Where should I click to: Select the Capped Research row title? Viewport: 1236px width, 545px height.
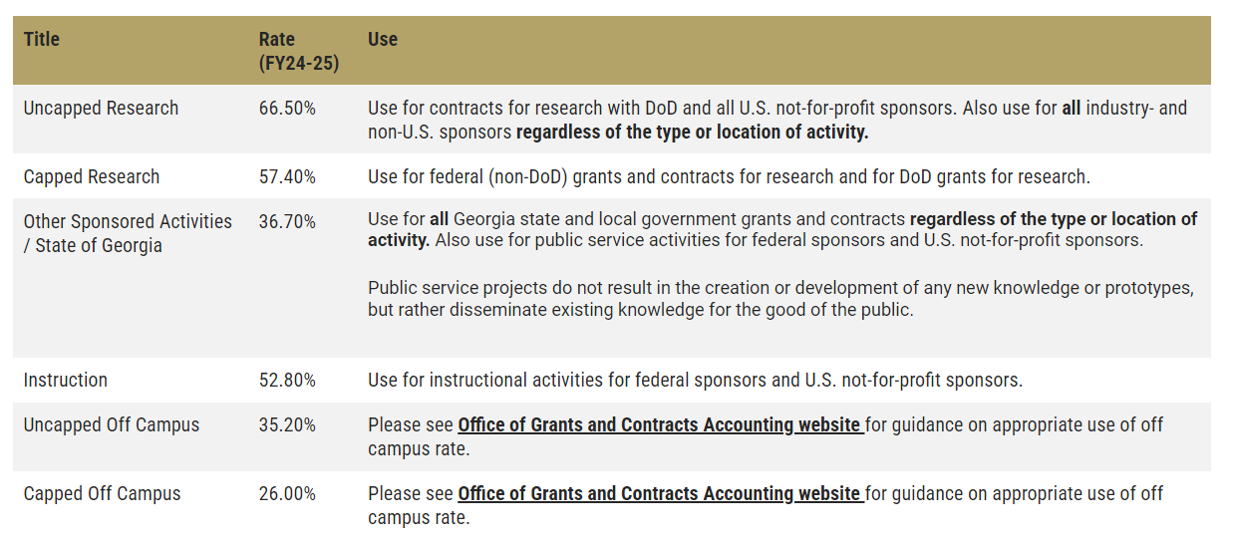click(92, 177)
